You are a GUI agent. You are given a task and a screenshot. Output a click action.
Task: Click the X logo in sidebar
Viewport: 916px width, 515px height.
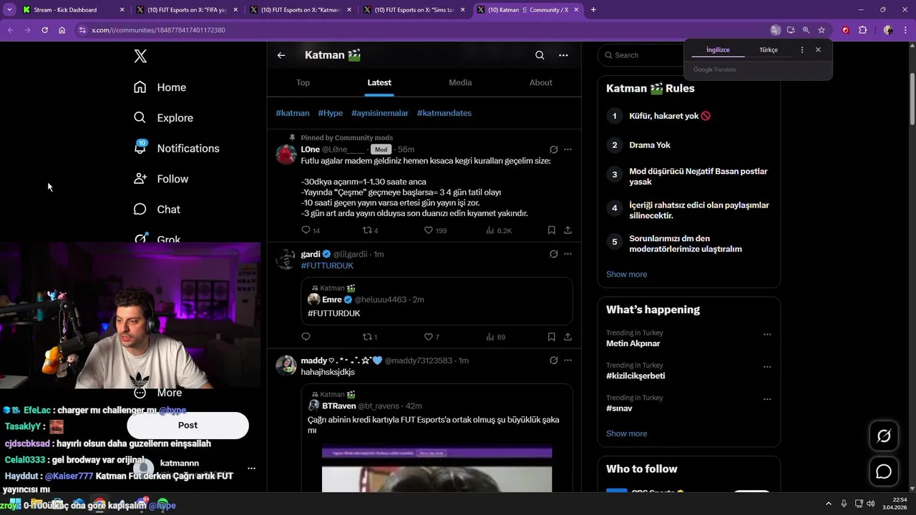[x=140, y=57]
